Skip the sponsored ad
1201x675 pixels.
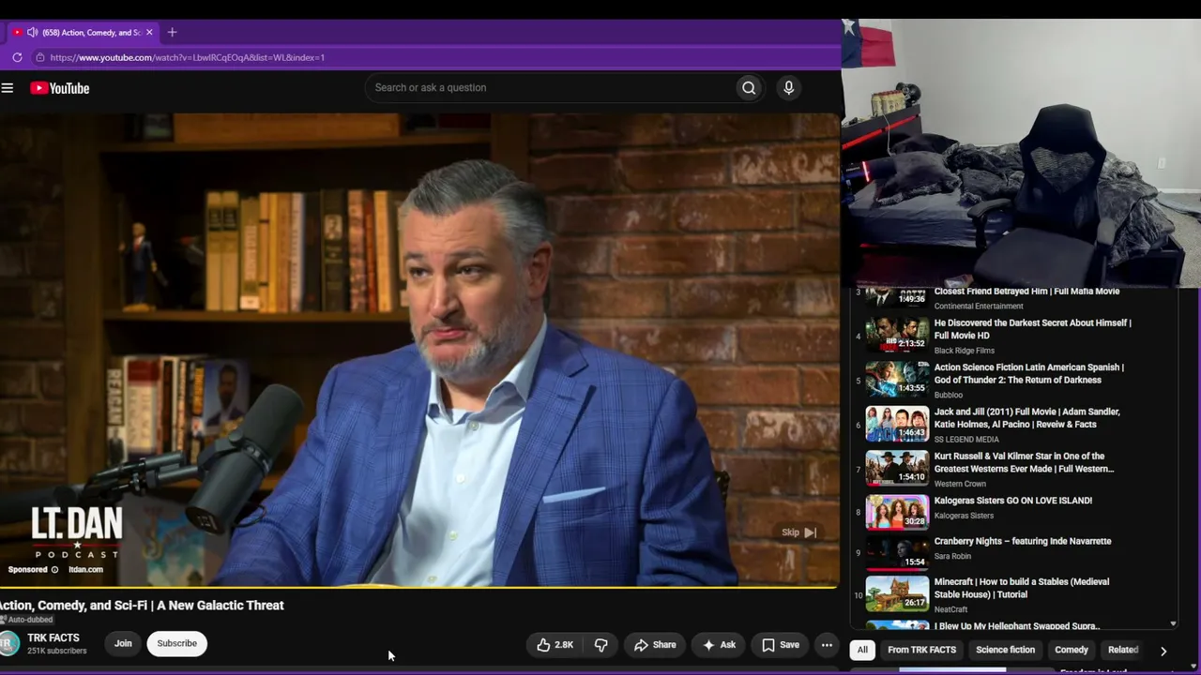pos(799,532)
